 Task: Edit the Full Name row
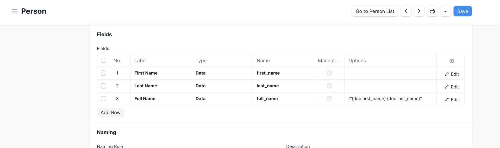click(x=452, y=100)
